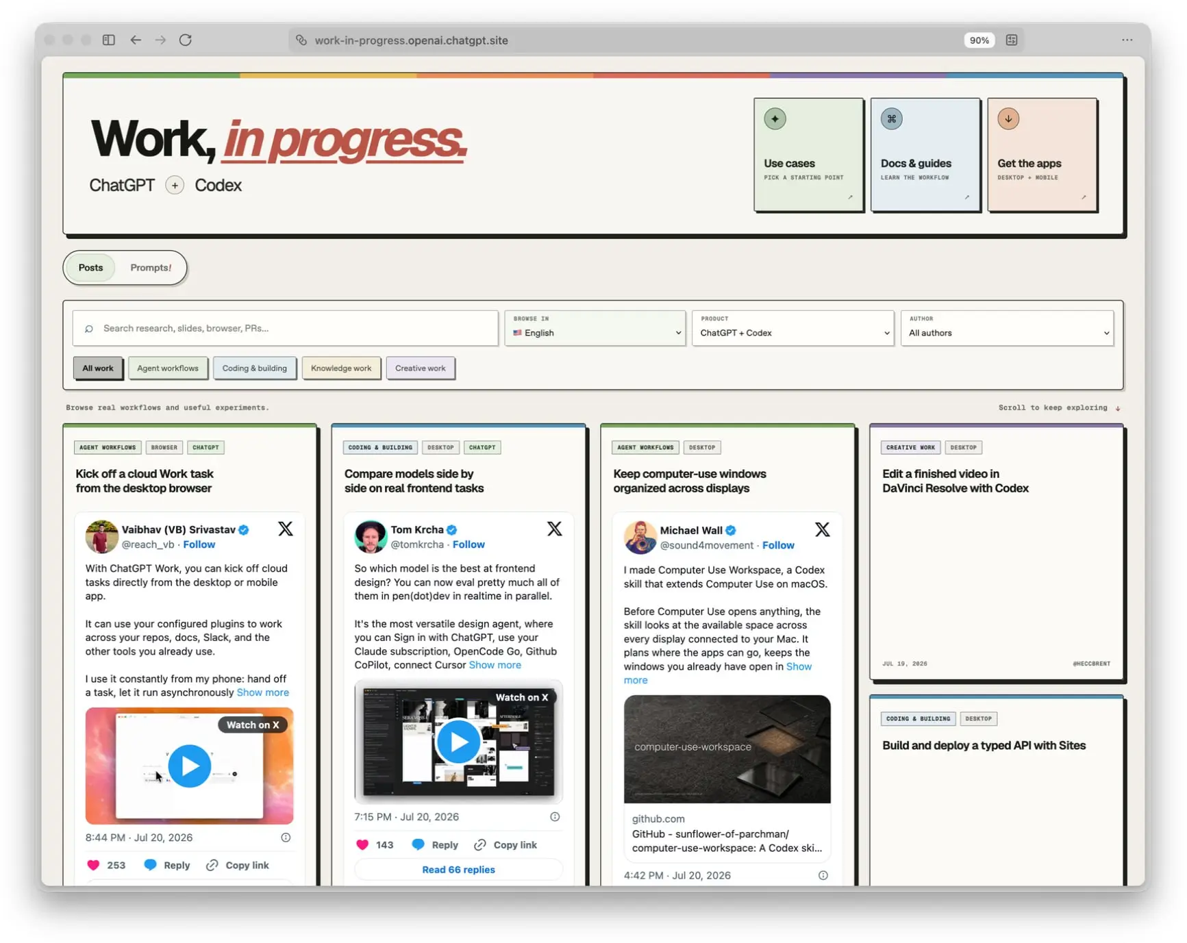Image resolution: width=1187 pixels, height=943 pixels.
Task: Click the browser forward arrow
Action: tap(160, 40)
